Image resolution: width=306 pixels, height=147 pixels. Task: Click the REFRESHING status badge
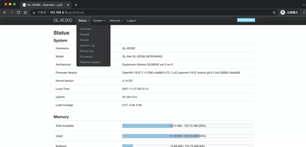pos(246,20)
